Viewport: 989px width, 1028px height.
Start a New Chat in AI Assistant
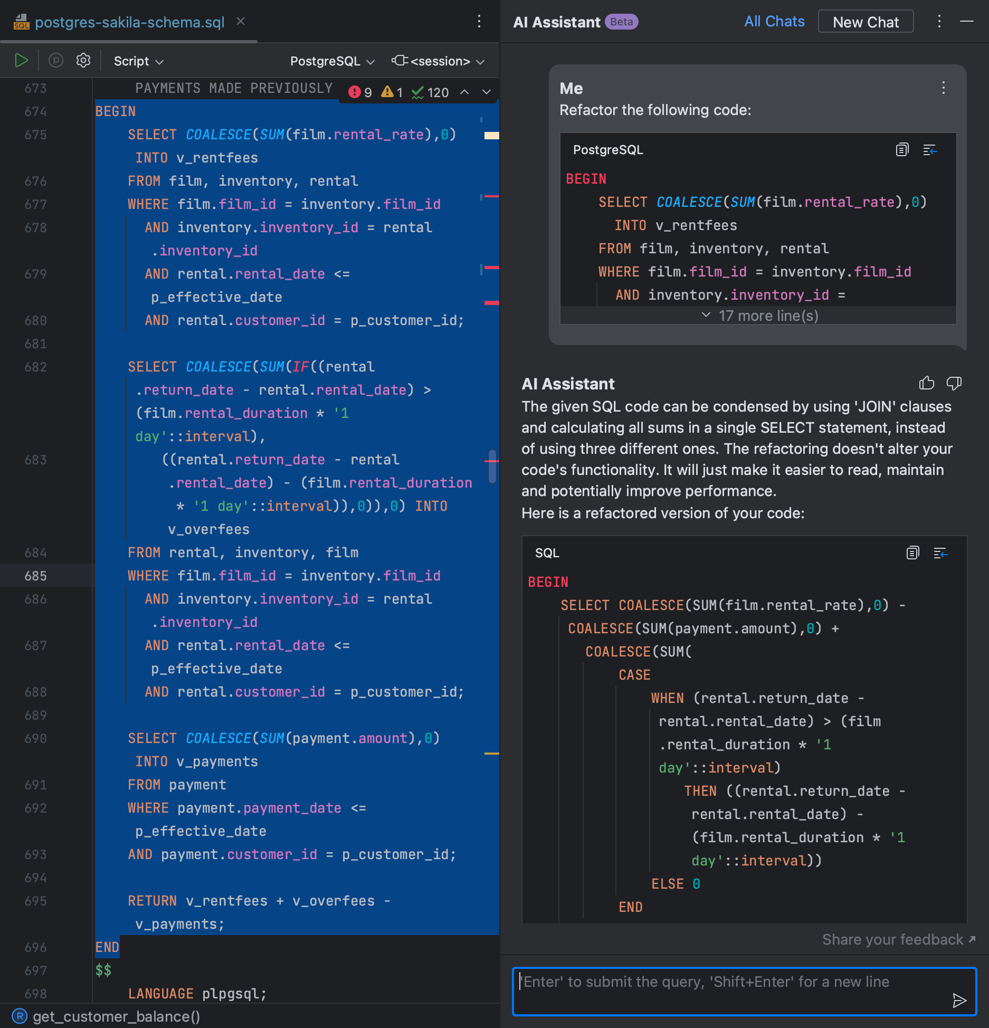[x=865, y=22]
